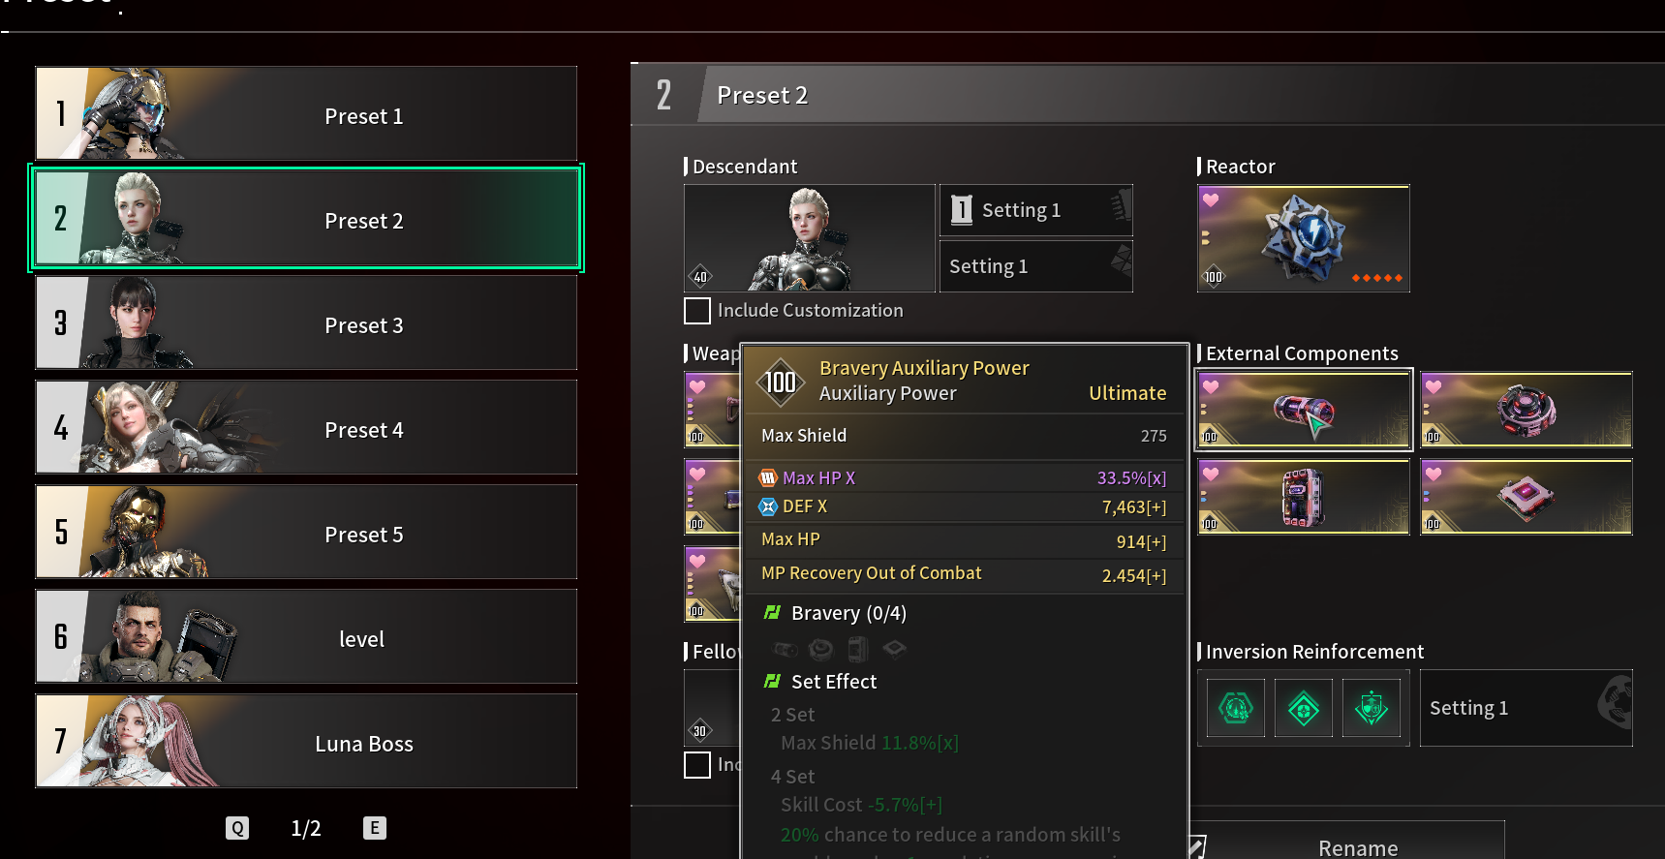
Task: Click the round red sensor external component
Action: click(1526, 410)
